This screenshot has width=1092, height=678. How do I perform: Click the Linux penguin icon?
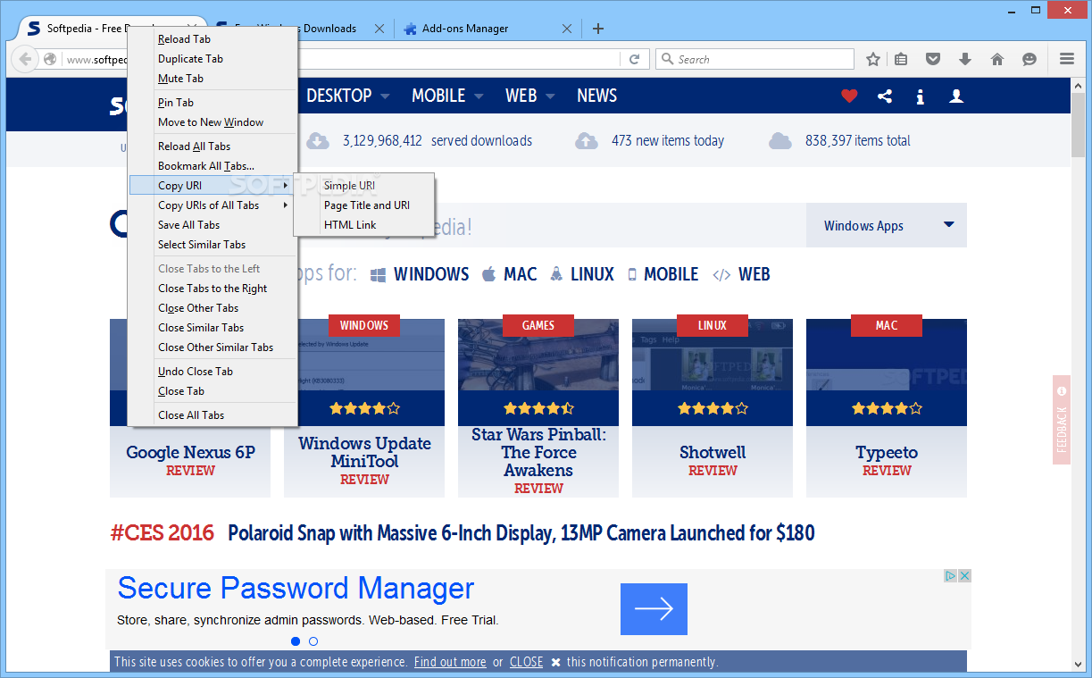point(556,274)
